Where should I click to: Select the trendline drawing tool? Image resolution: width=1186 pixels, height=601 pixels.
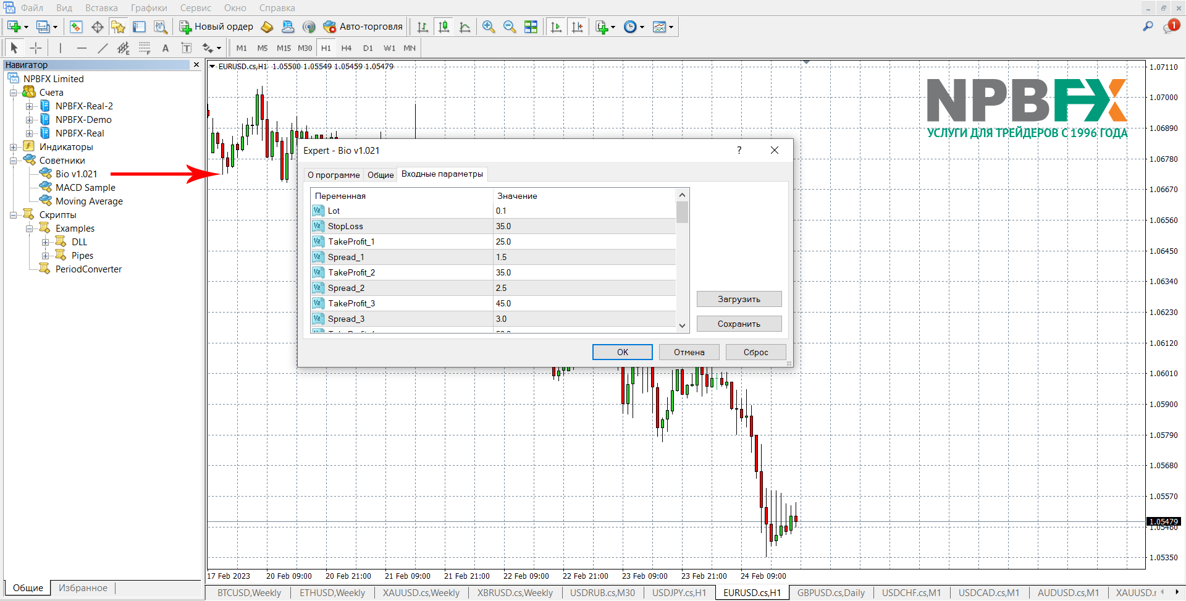click(x=103, y=48)
